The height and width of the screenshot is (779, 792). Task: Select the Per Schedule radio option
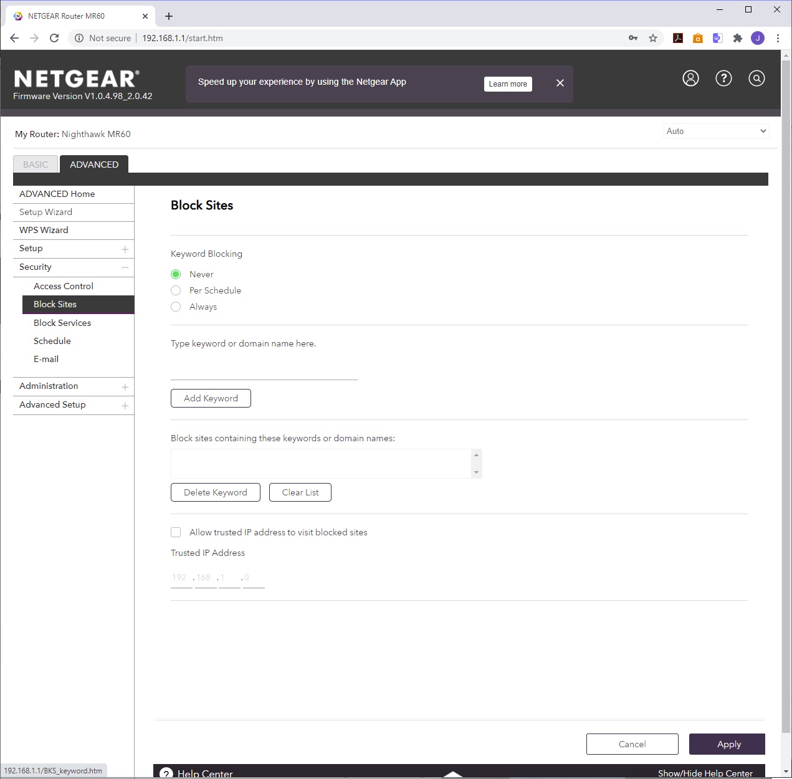click(x=176, y=290)
